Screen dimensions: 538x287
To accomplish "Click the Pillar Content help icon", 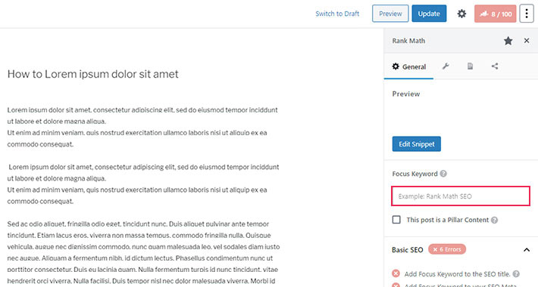I will click(494, 220).
